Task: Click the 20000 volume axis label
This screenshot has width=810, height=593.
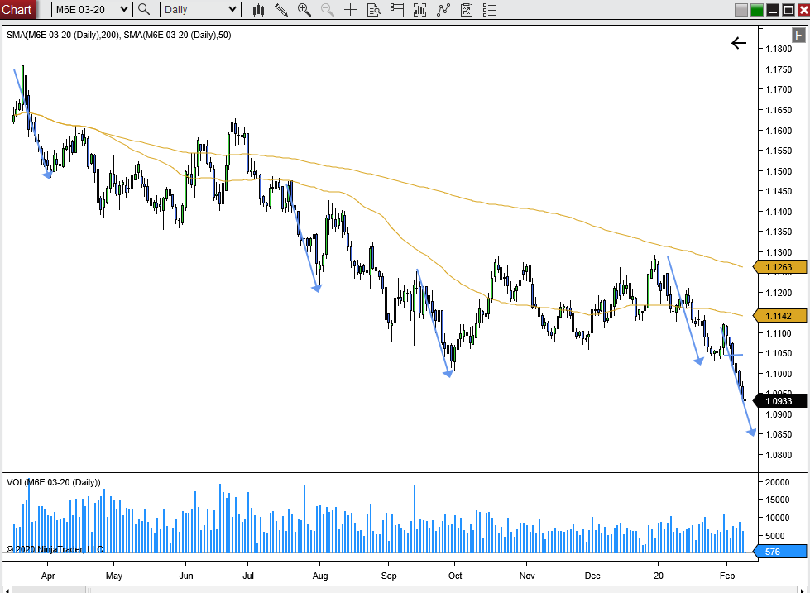Action: click(x=777, y=482)
